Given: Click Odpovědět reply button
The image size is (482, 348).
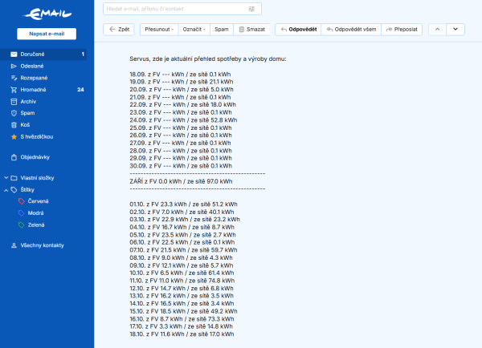Looking at the screenshot, I should (x=299, y=30).
